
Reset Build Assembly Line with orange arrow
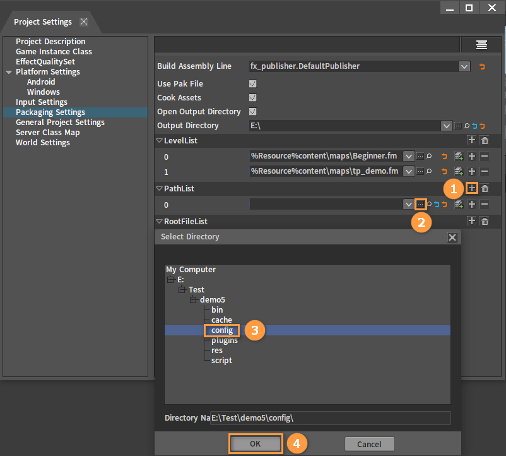[x=482, y=66]
